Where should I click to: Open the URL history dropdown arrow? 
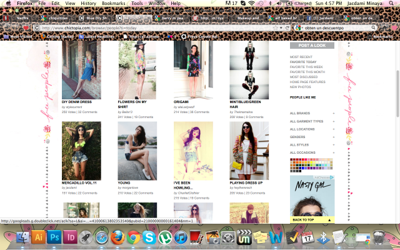coord(281,27)
